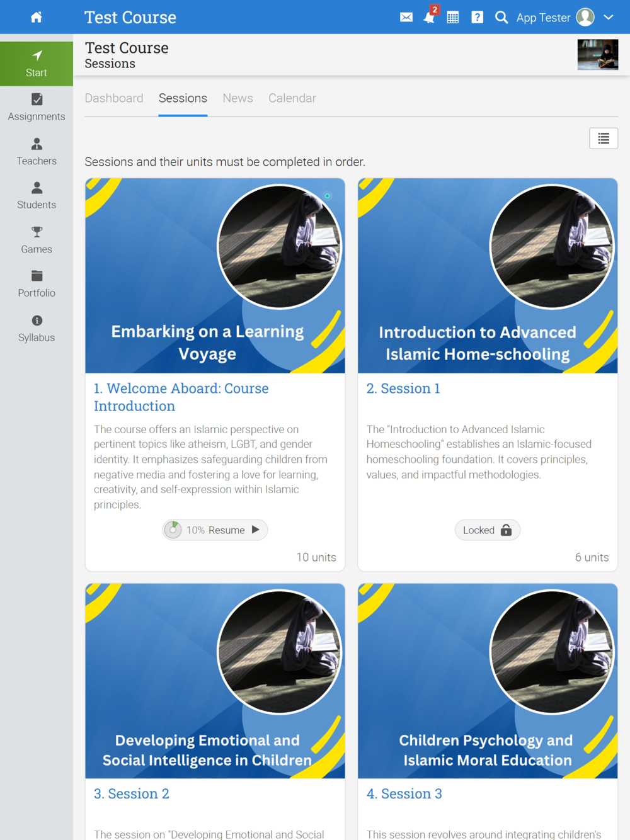Click the App Tester username
This screenshot has height=840, width=630.
(x=543, y=18)
